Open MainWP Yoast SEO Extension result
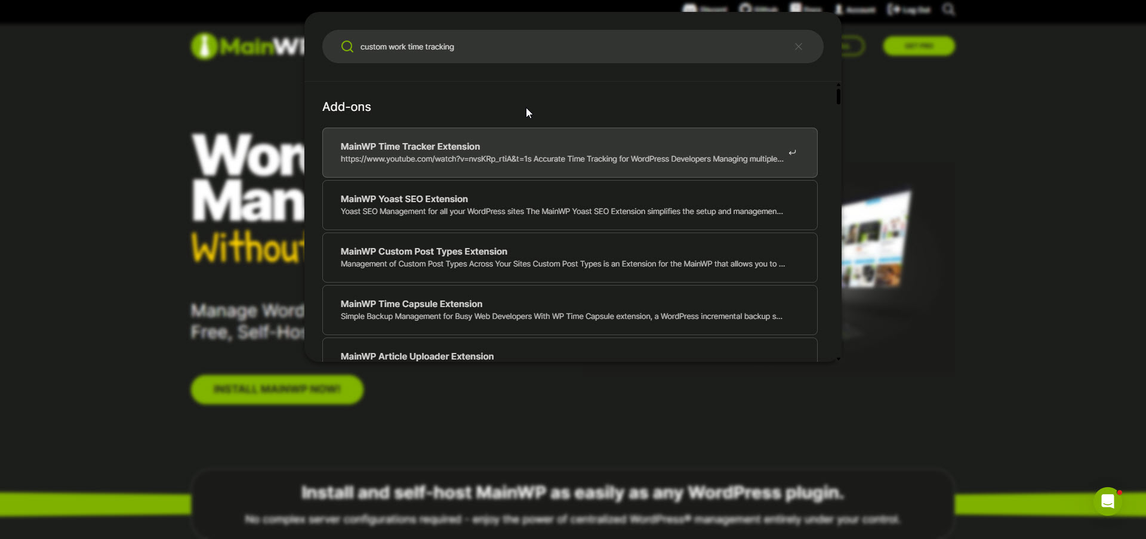Viewport: 1146px width, 539px height. click(570, 205)
